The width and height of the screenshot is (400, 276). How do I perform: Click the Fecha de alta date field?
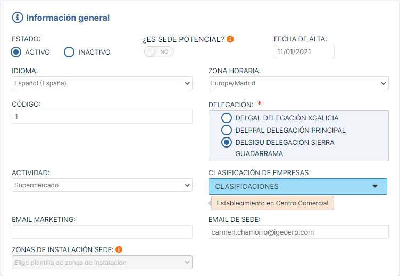pos(304,51)
